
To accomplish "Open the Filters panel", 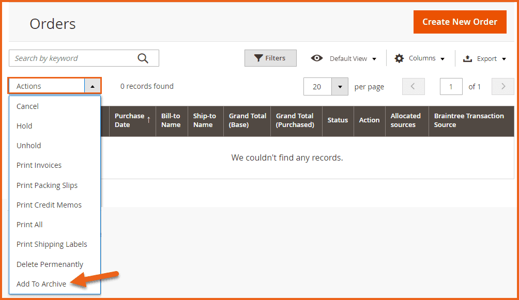I will [270, 58].
